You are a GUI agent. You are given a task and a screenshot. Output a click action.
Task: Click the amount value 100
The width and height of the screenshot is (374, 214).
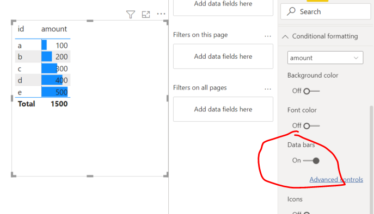[62, 46]
